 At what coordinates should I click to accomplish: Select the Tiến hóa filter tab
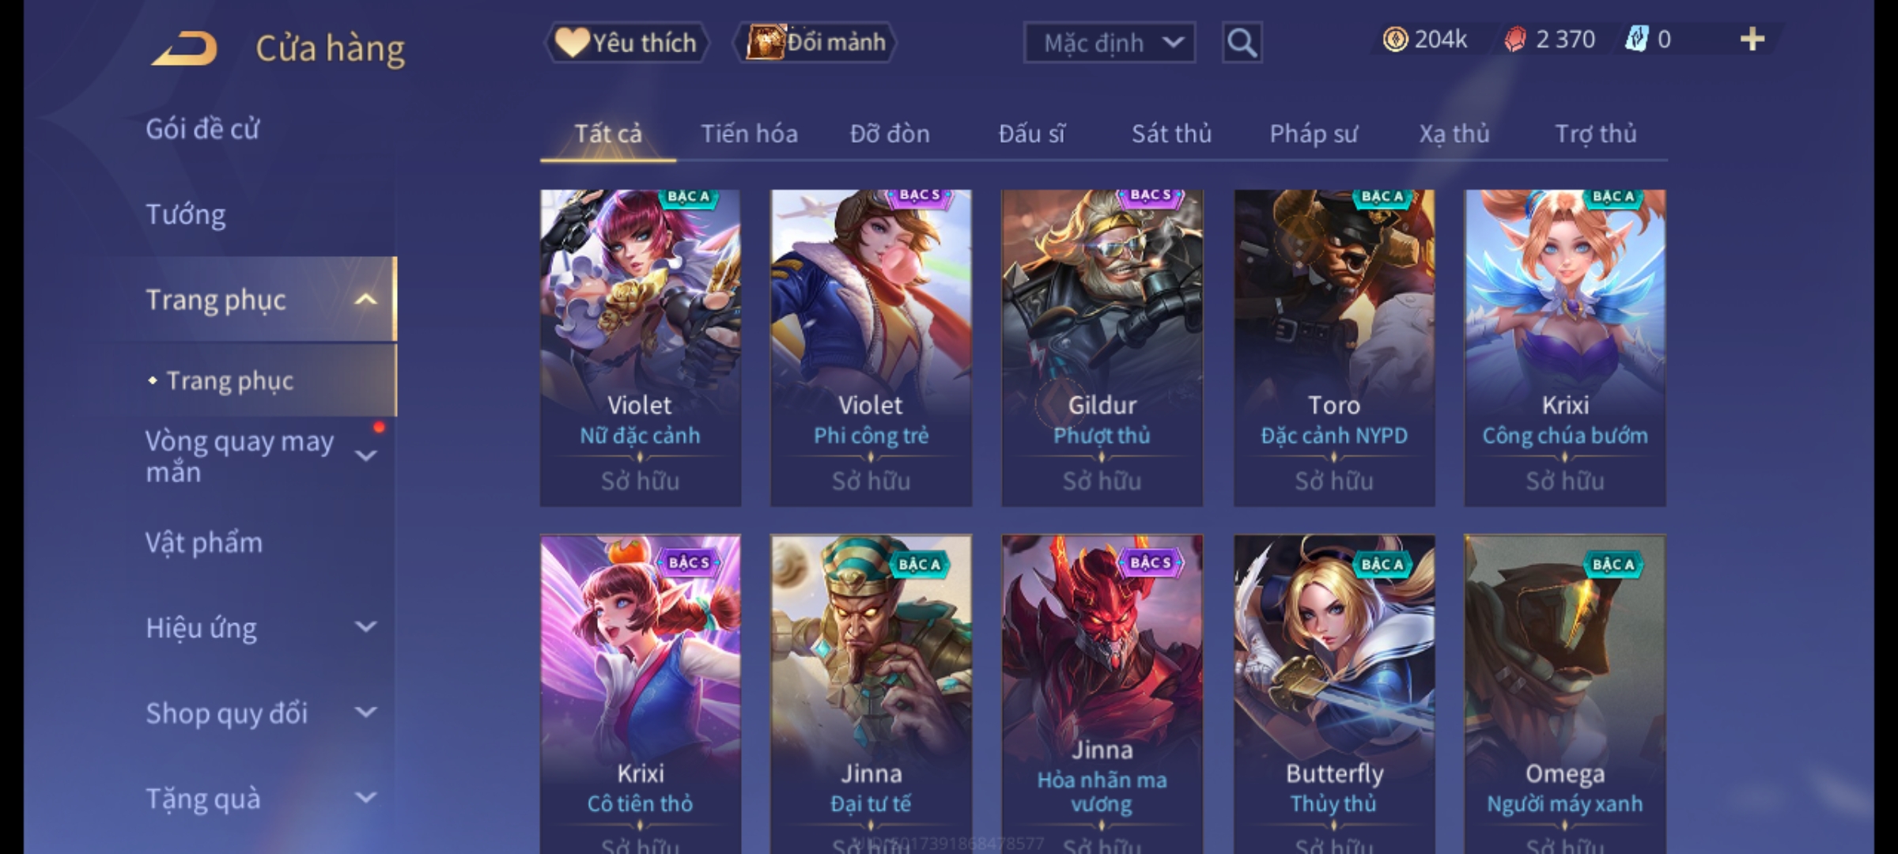[x=749, y=134]
